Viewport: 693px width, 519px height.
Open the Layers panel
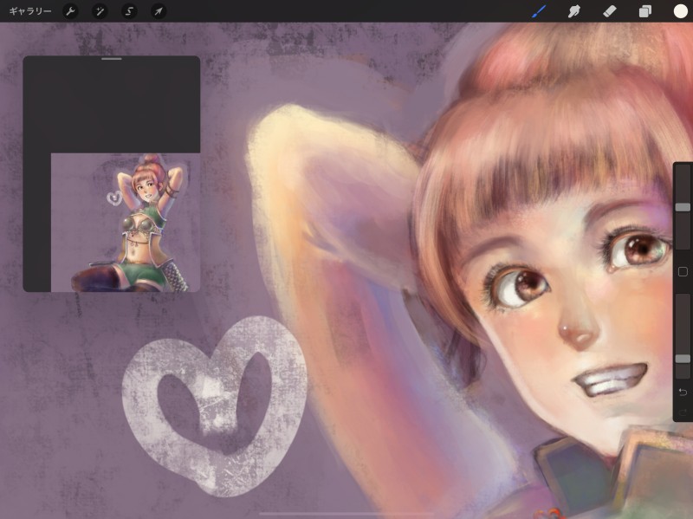(644, 11)
